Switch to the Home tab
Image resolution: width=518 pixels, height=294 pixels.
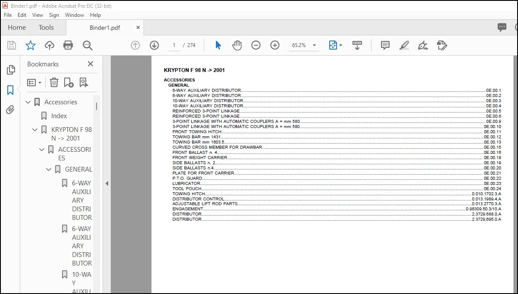[17, 28]
